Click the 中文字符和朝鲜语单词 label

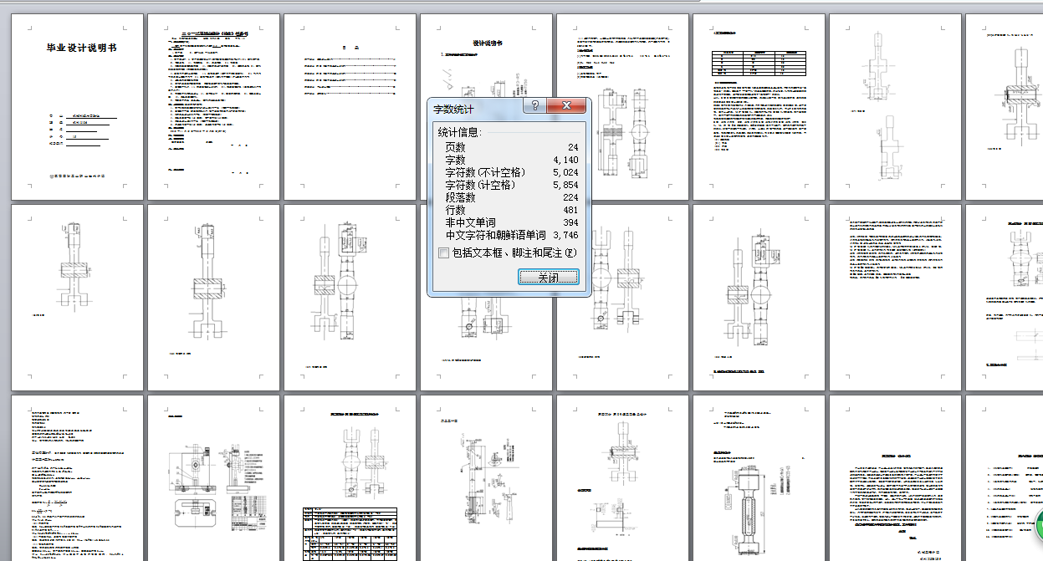pyautogui.click(x=495, y=235)
